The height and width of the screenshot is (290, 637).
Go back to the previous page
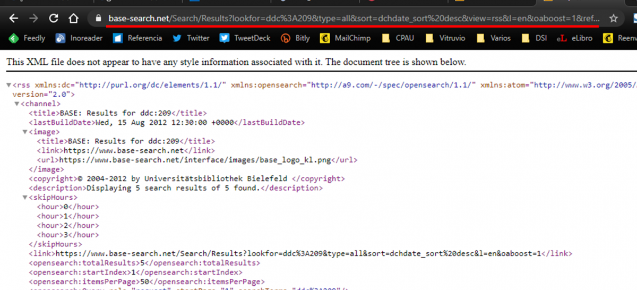coord(14,19)
